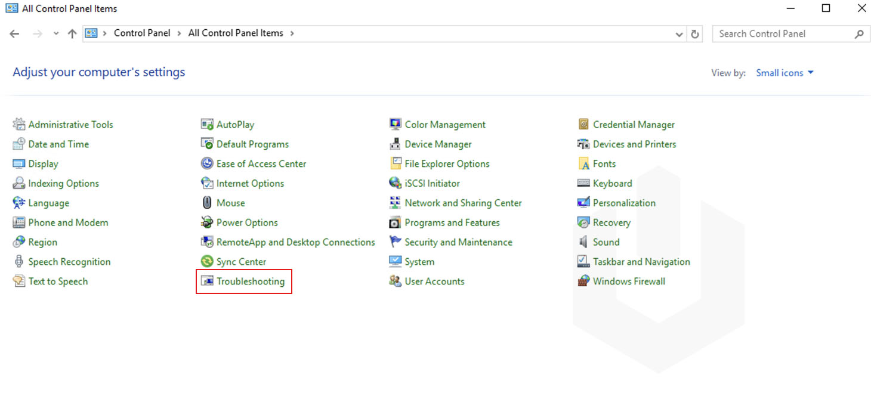Open Administrative Tools

(x=70, y=124)
